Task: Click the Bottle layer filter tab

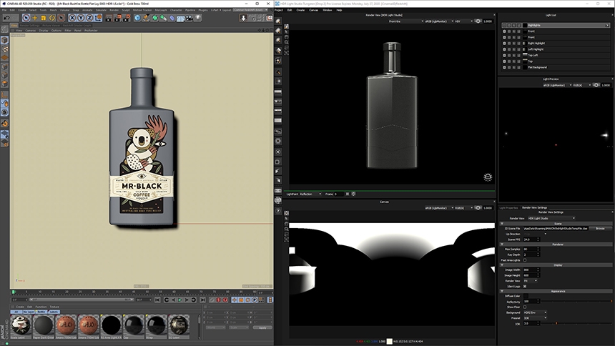Action: click(41, 312)
